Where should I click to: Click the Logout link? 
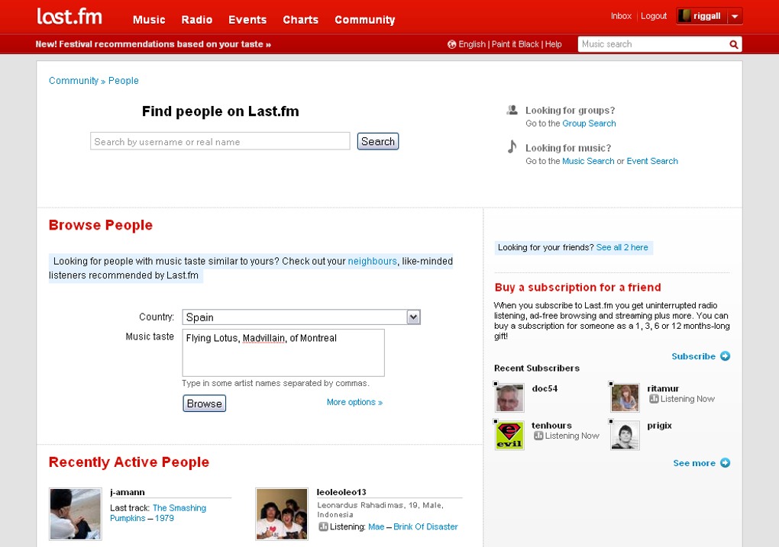click(654, 16)
